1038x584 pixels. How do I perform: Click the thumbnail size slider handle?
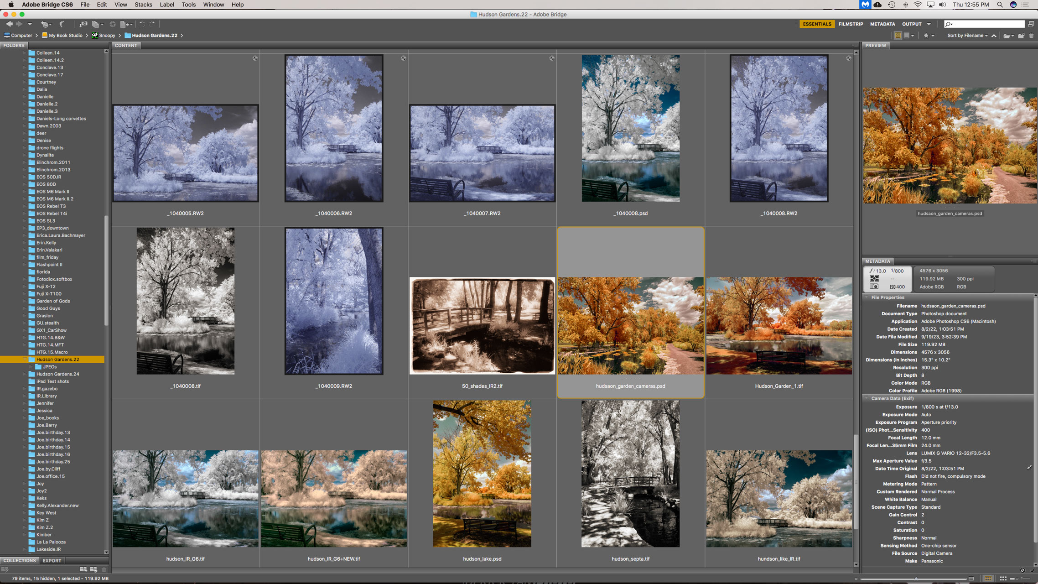click(x=916, y=579)
